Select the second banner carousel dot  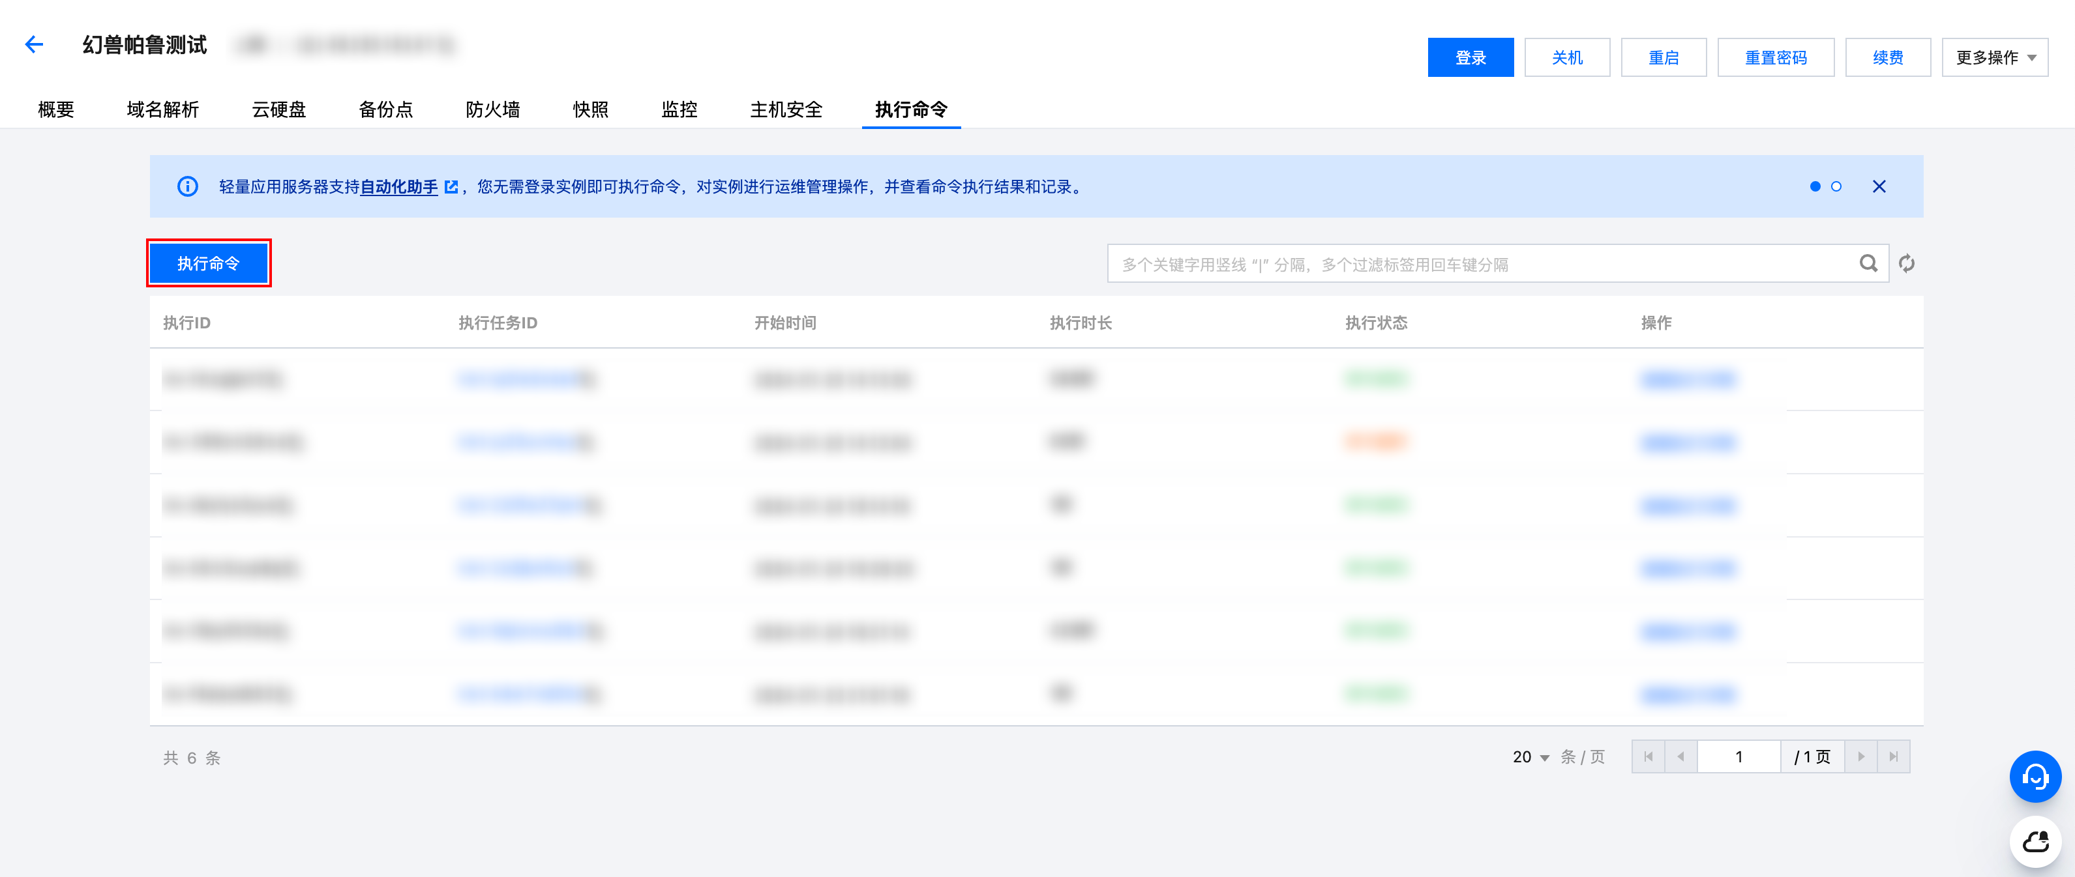coord(1836,186)
